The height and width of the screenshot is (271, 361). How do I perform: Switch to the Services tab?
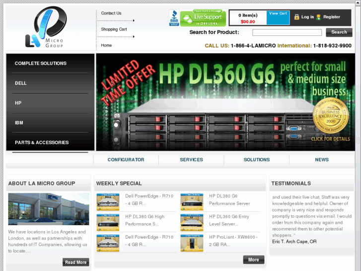tap(191, 160)
